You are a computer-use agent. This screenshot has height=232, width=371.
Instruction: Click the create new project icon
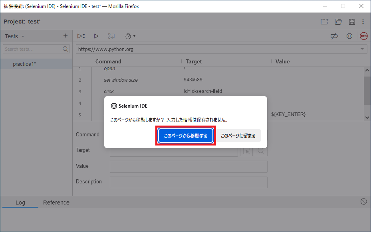(x=324, y=22)
